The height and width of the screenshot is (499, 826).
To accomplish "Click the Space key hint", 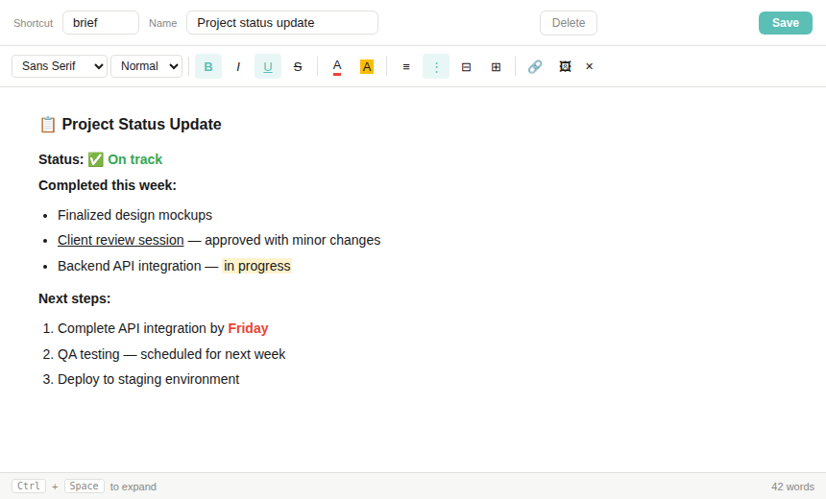I will point(85,486).
